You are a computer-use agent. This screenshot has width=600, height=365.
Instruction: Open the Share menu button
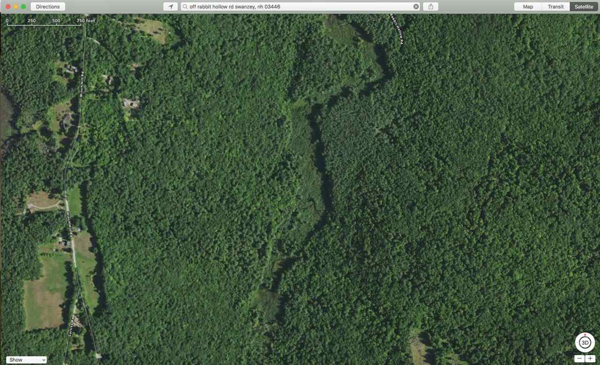430,7
